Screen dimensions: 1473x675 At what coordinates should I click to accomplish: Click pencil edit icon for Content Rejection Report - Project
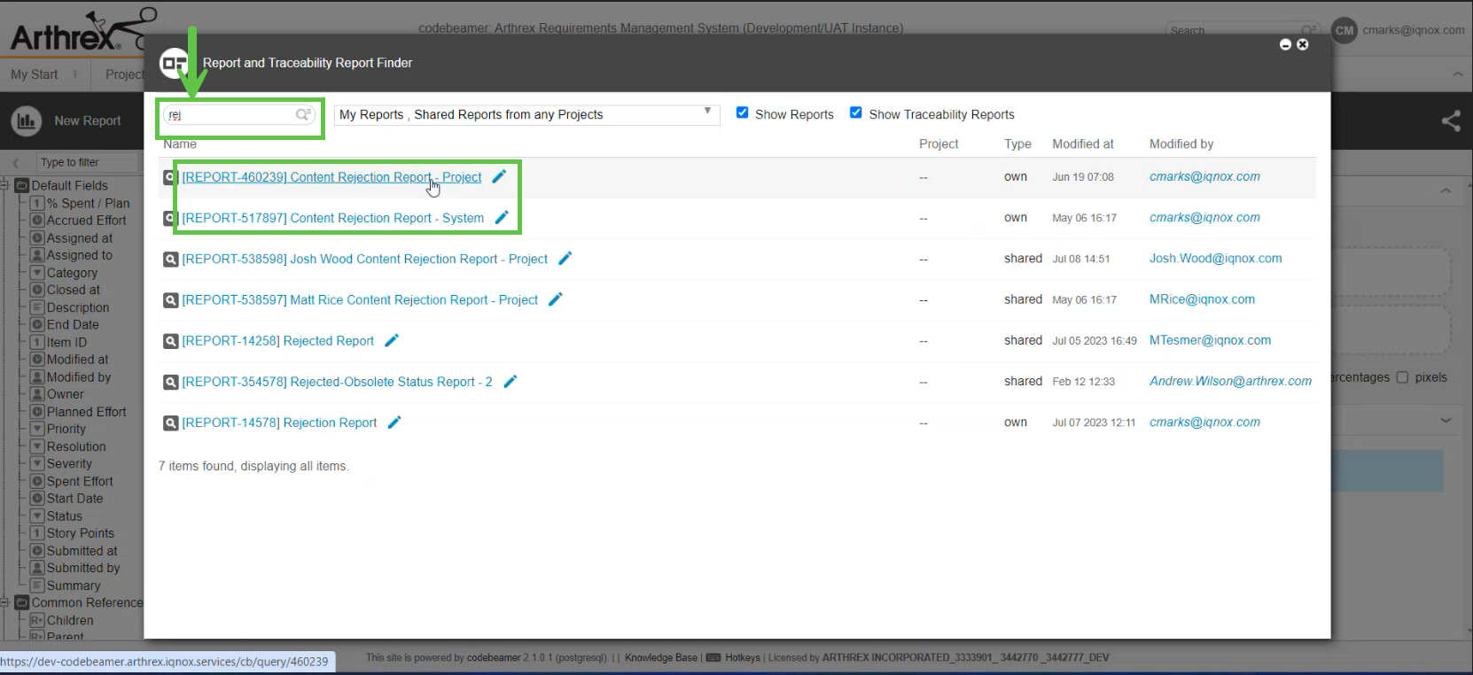click(499, 176)
